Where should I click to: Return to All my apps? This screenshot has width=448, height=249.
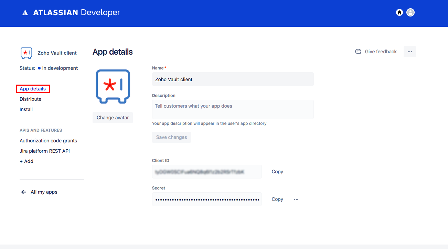[44, 192]
